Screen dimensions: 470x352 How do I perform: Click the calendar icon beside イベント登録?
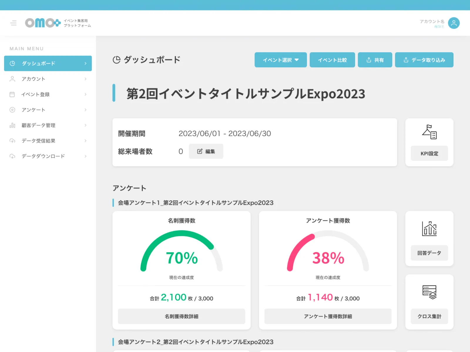point(12,94)
